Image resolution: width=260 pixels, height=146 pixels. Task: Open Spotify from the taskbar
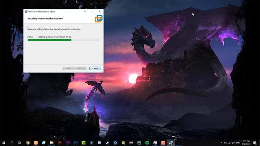click(147, 143)
